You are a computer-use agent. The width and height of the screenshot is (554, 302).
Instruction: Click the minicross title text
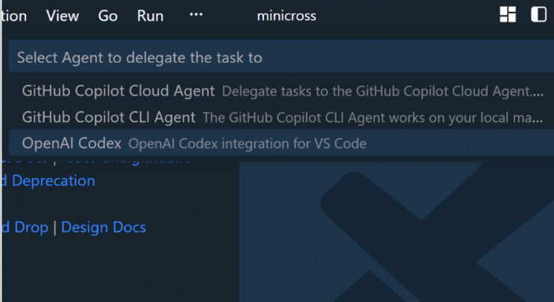[x=286, y=16]
